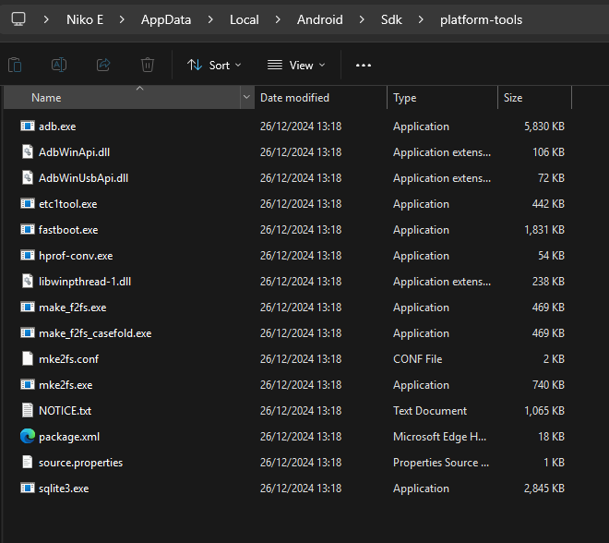Click the 2,845 KB size value
The height and width of the screenshot is (543, 609).
pos(543,489)
